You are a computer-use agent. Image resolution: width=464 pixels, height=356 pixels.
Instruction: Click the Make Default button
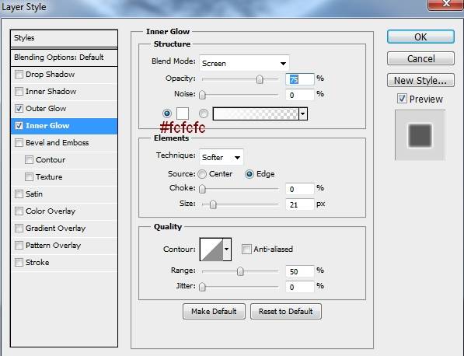pos(214,312)
